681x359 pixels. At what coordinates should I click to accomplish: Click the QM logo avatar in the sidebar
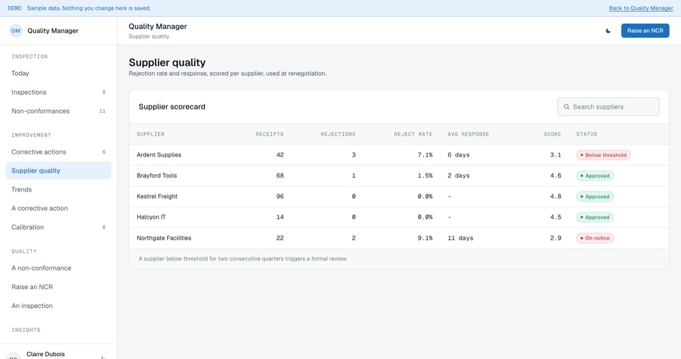(x=16, y=31)
